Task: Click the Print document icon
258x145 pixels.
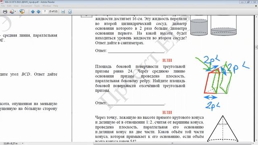Action: (5, 12)
